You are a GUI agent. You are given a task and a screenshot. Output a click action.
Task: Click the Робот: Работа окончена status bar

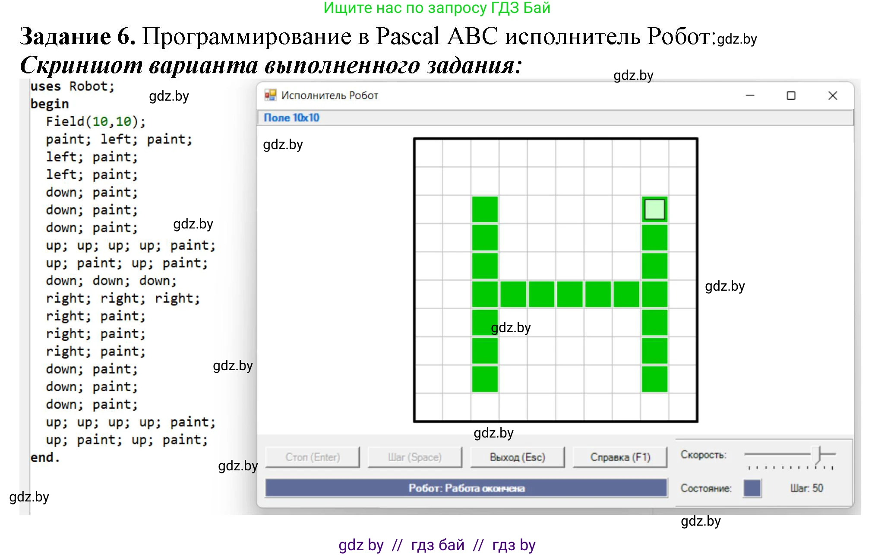tap(466, 488)
